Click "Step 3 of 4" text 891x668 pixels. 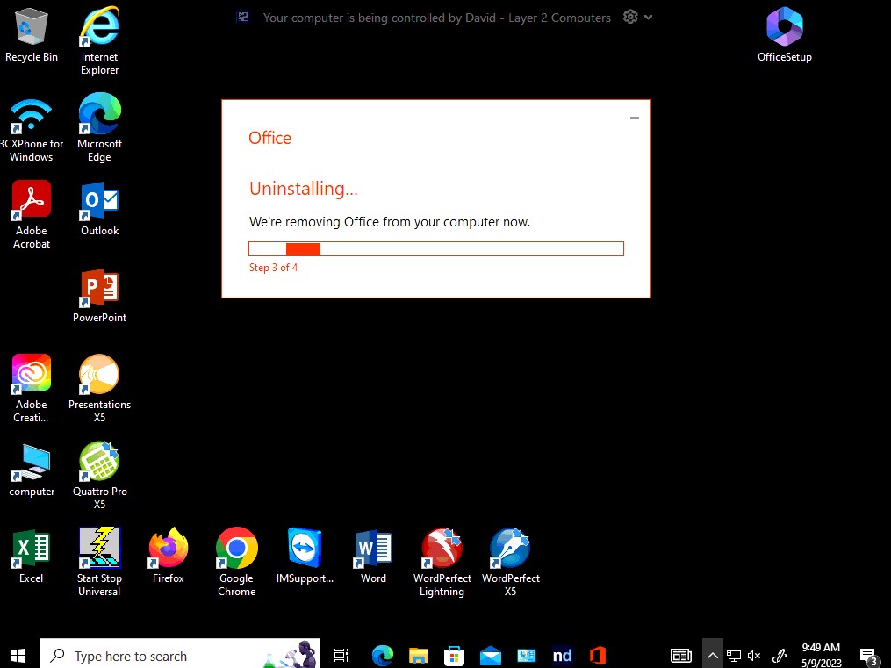273,268
